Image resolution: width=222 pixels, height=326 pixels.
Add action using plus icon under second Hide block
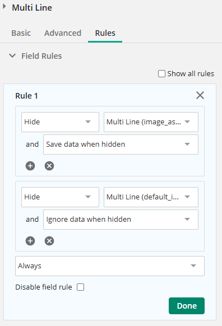[30, 241]
